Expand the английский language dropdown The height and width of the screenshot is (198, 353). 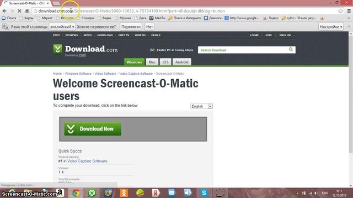[62, 27]
